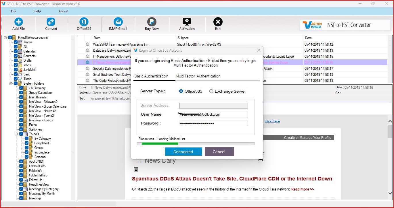Viewport: 394px width, 208px height.
Task: Click the Drafts folder icon
Action: click(x=20, y=61)
